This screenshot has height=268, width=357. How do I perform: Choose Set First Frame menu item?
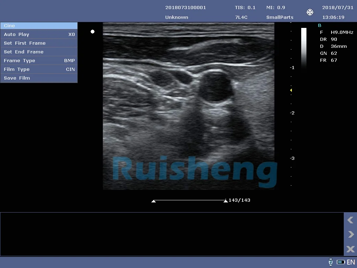click(39, 43)
